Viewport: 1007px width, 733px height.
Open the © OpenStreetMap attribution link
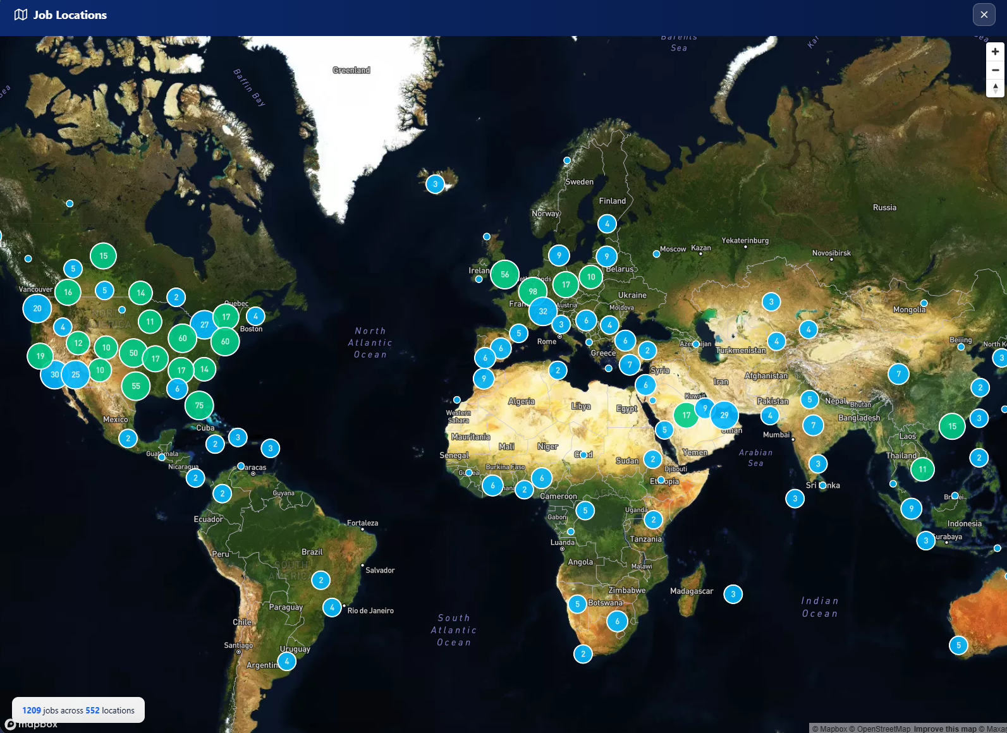(880, 729)
